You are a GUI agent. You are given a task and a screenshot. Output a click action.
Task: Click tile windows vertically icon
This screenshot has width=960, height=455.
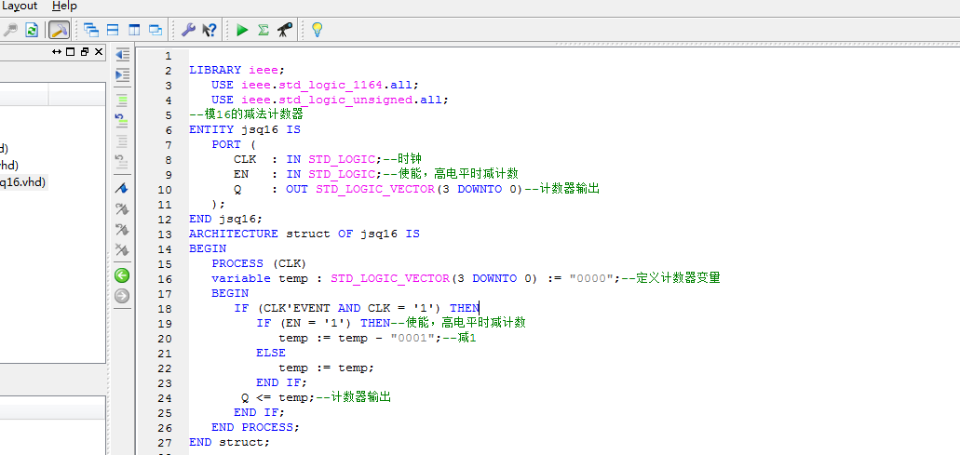coord(134,30)
